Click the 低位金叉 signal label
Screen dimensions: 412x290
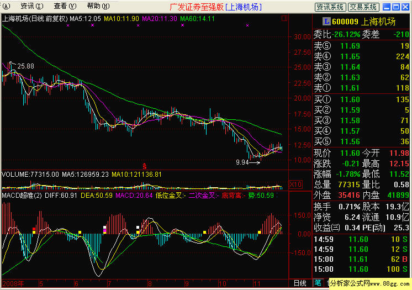point(171,196)
